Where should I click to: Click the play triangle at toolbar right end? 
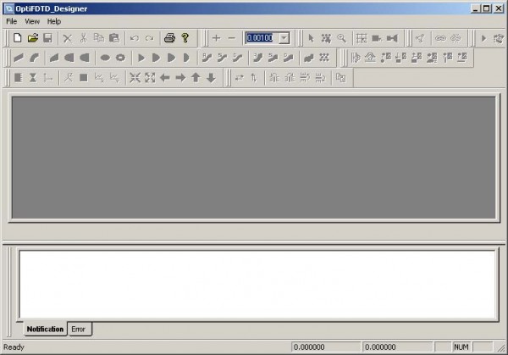(483, 38)
